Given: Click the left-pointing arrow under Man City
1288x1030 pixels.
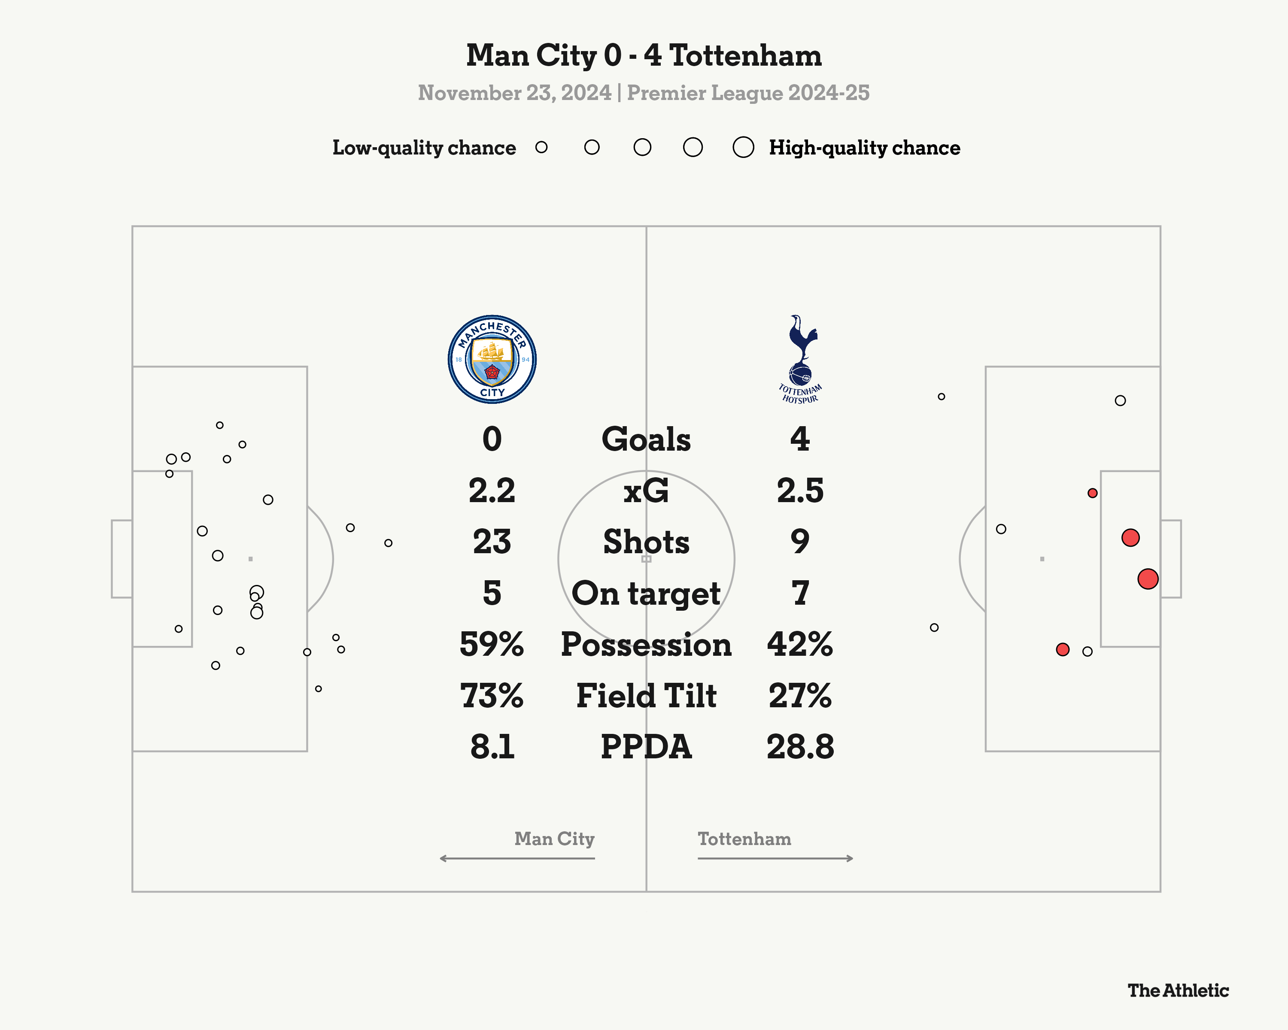Looking at the screenshot, I should coord(517,858).
